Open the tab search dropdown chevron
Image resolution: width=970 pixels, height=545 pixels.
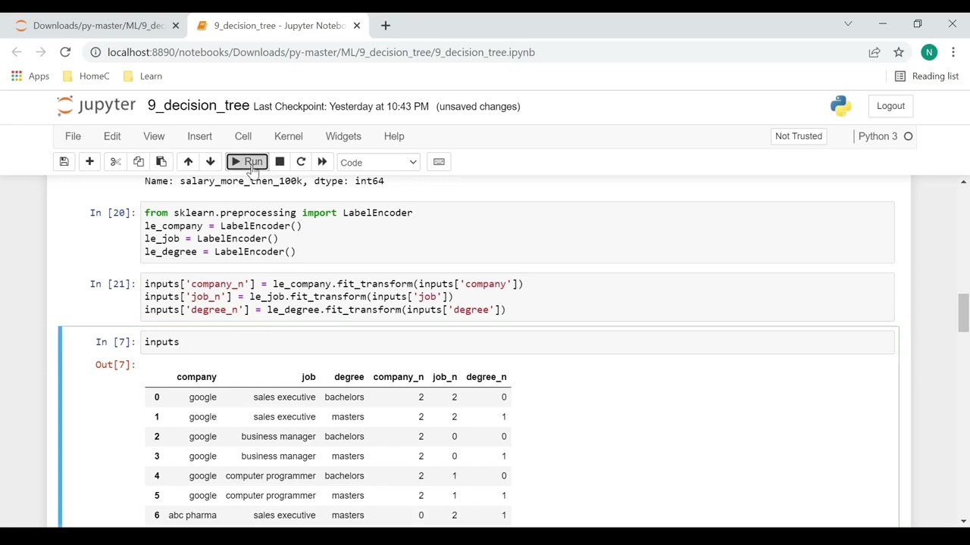[848, 24]
